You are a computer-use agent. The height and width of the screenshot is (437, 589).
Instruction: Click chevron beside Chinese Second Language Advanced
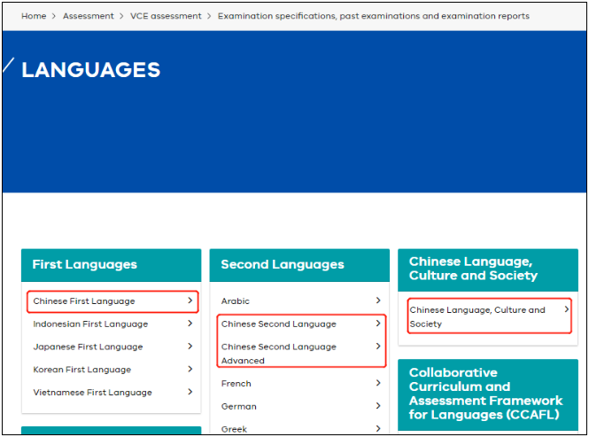(x=378, y=346)
